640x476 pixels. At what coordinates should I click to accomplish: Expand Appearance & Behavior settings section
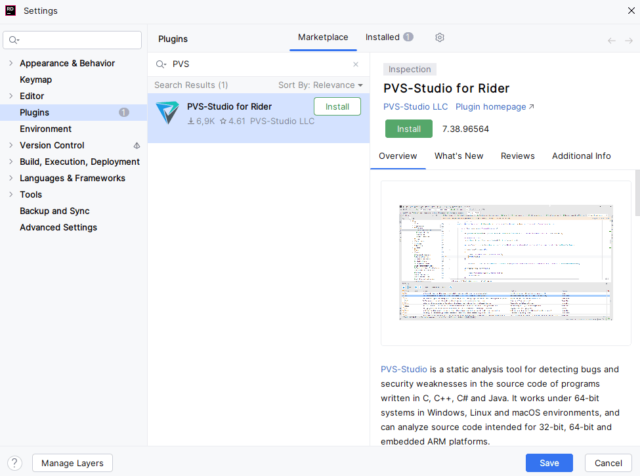pos(11,63)
